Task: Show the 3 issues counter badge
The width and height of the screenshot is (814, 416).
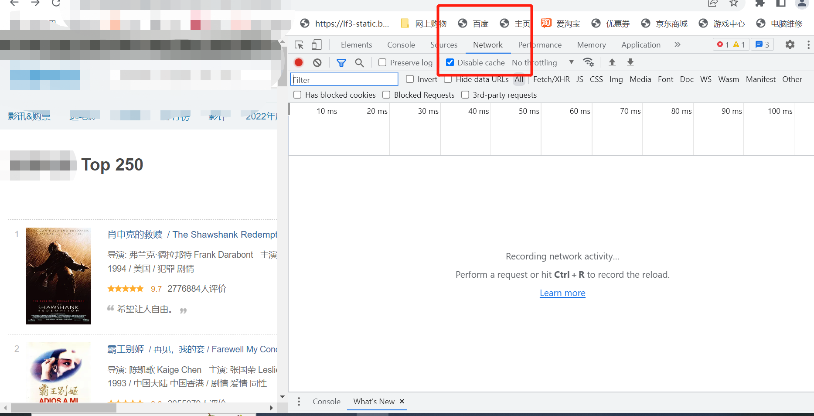Action: pyautogui.click(x=762, y=44)
